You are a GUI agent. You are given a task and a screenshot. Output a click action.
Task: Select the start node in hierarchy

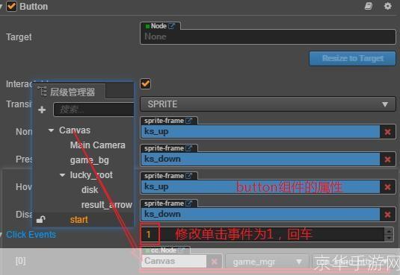coord(79,220)
